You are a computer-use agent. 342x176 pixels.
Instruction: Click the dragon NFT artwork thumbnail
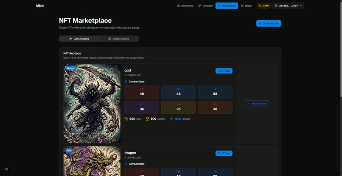pyautogui.click(x=92, y=161)
